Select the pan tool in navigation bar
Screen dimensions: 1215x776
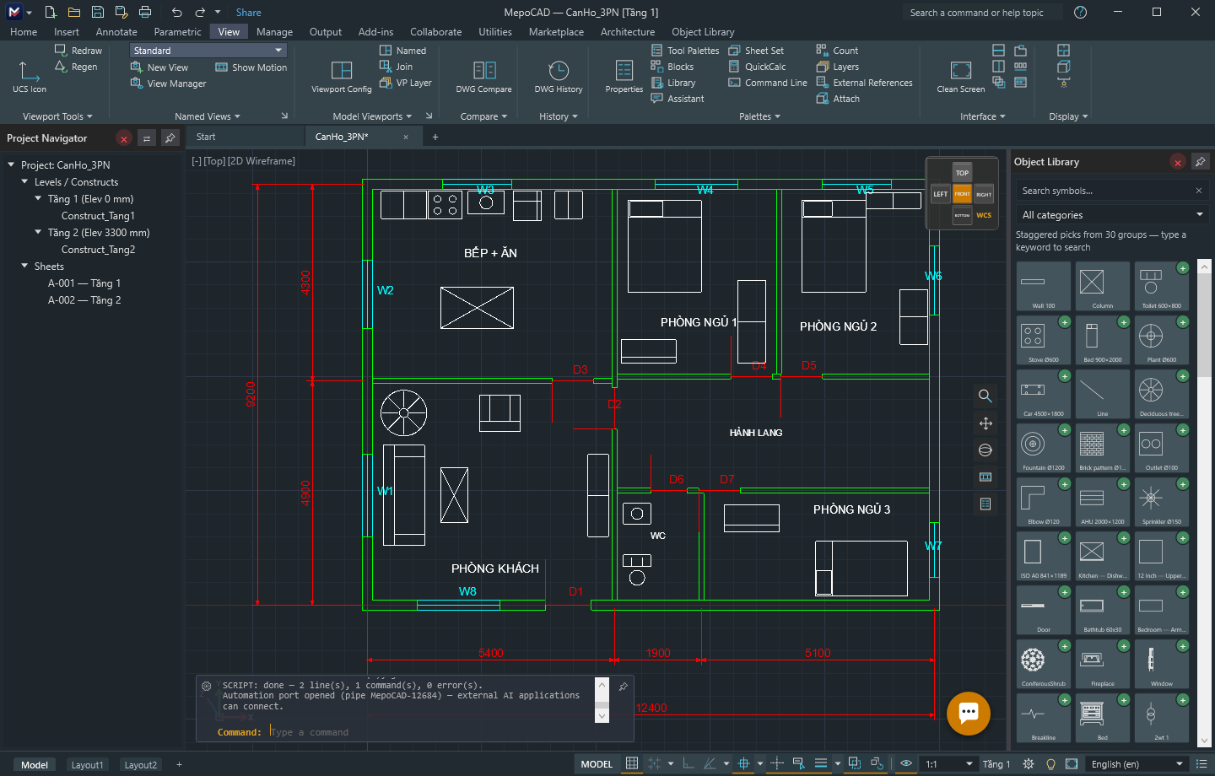click(985, 423)
